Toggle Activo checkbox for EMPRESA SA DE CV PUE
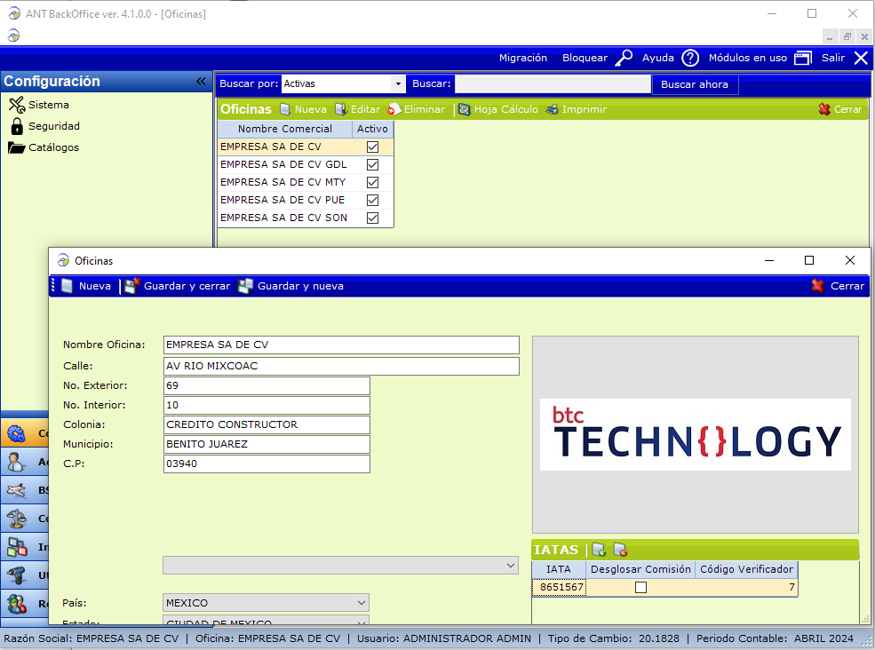 coord(373,200)
